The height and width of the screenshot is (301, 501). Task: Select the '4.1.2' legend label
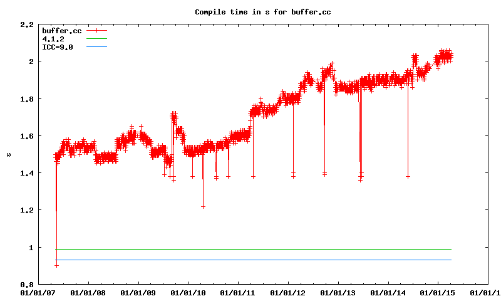pyautogui.click(x=53, y=39)
